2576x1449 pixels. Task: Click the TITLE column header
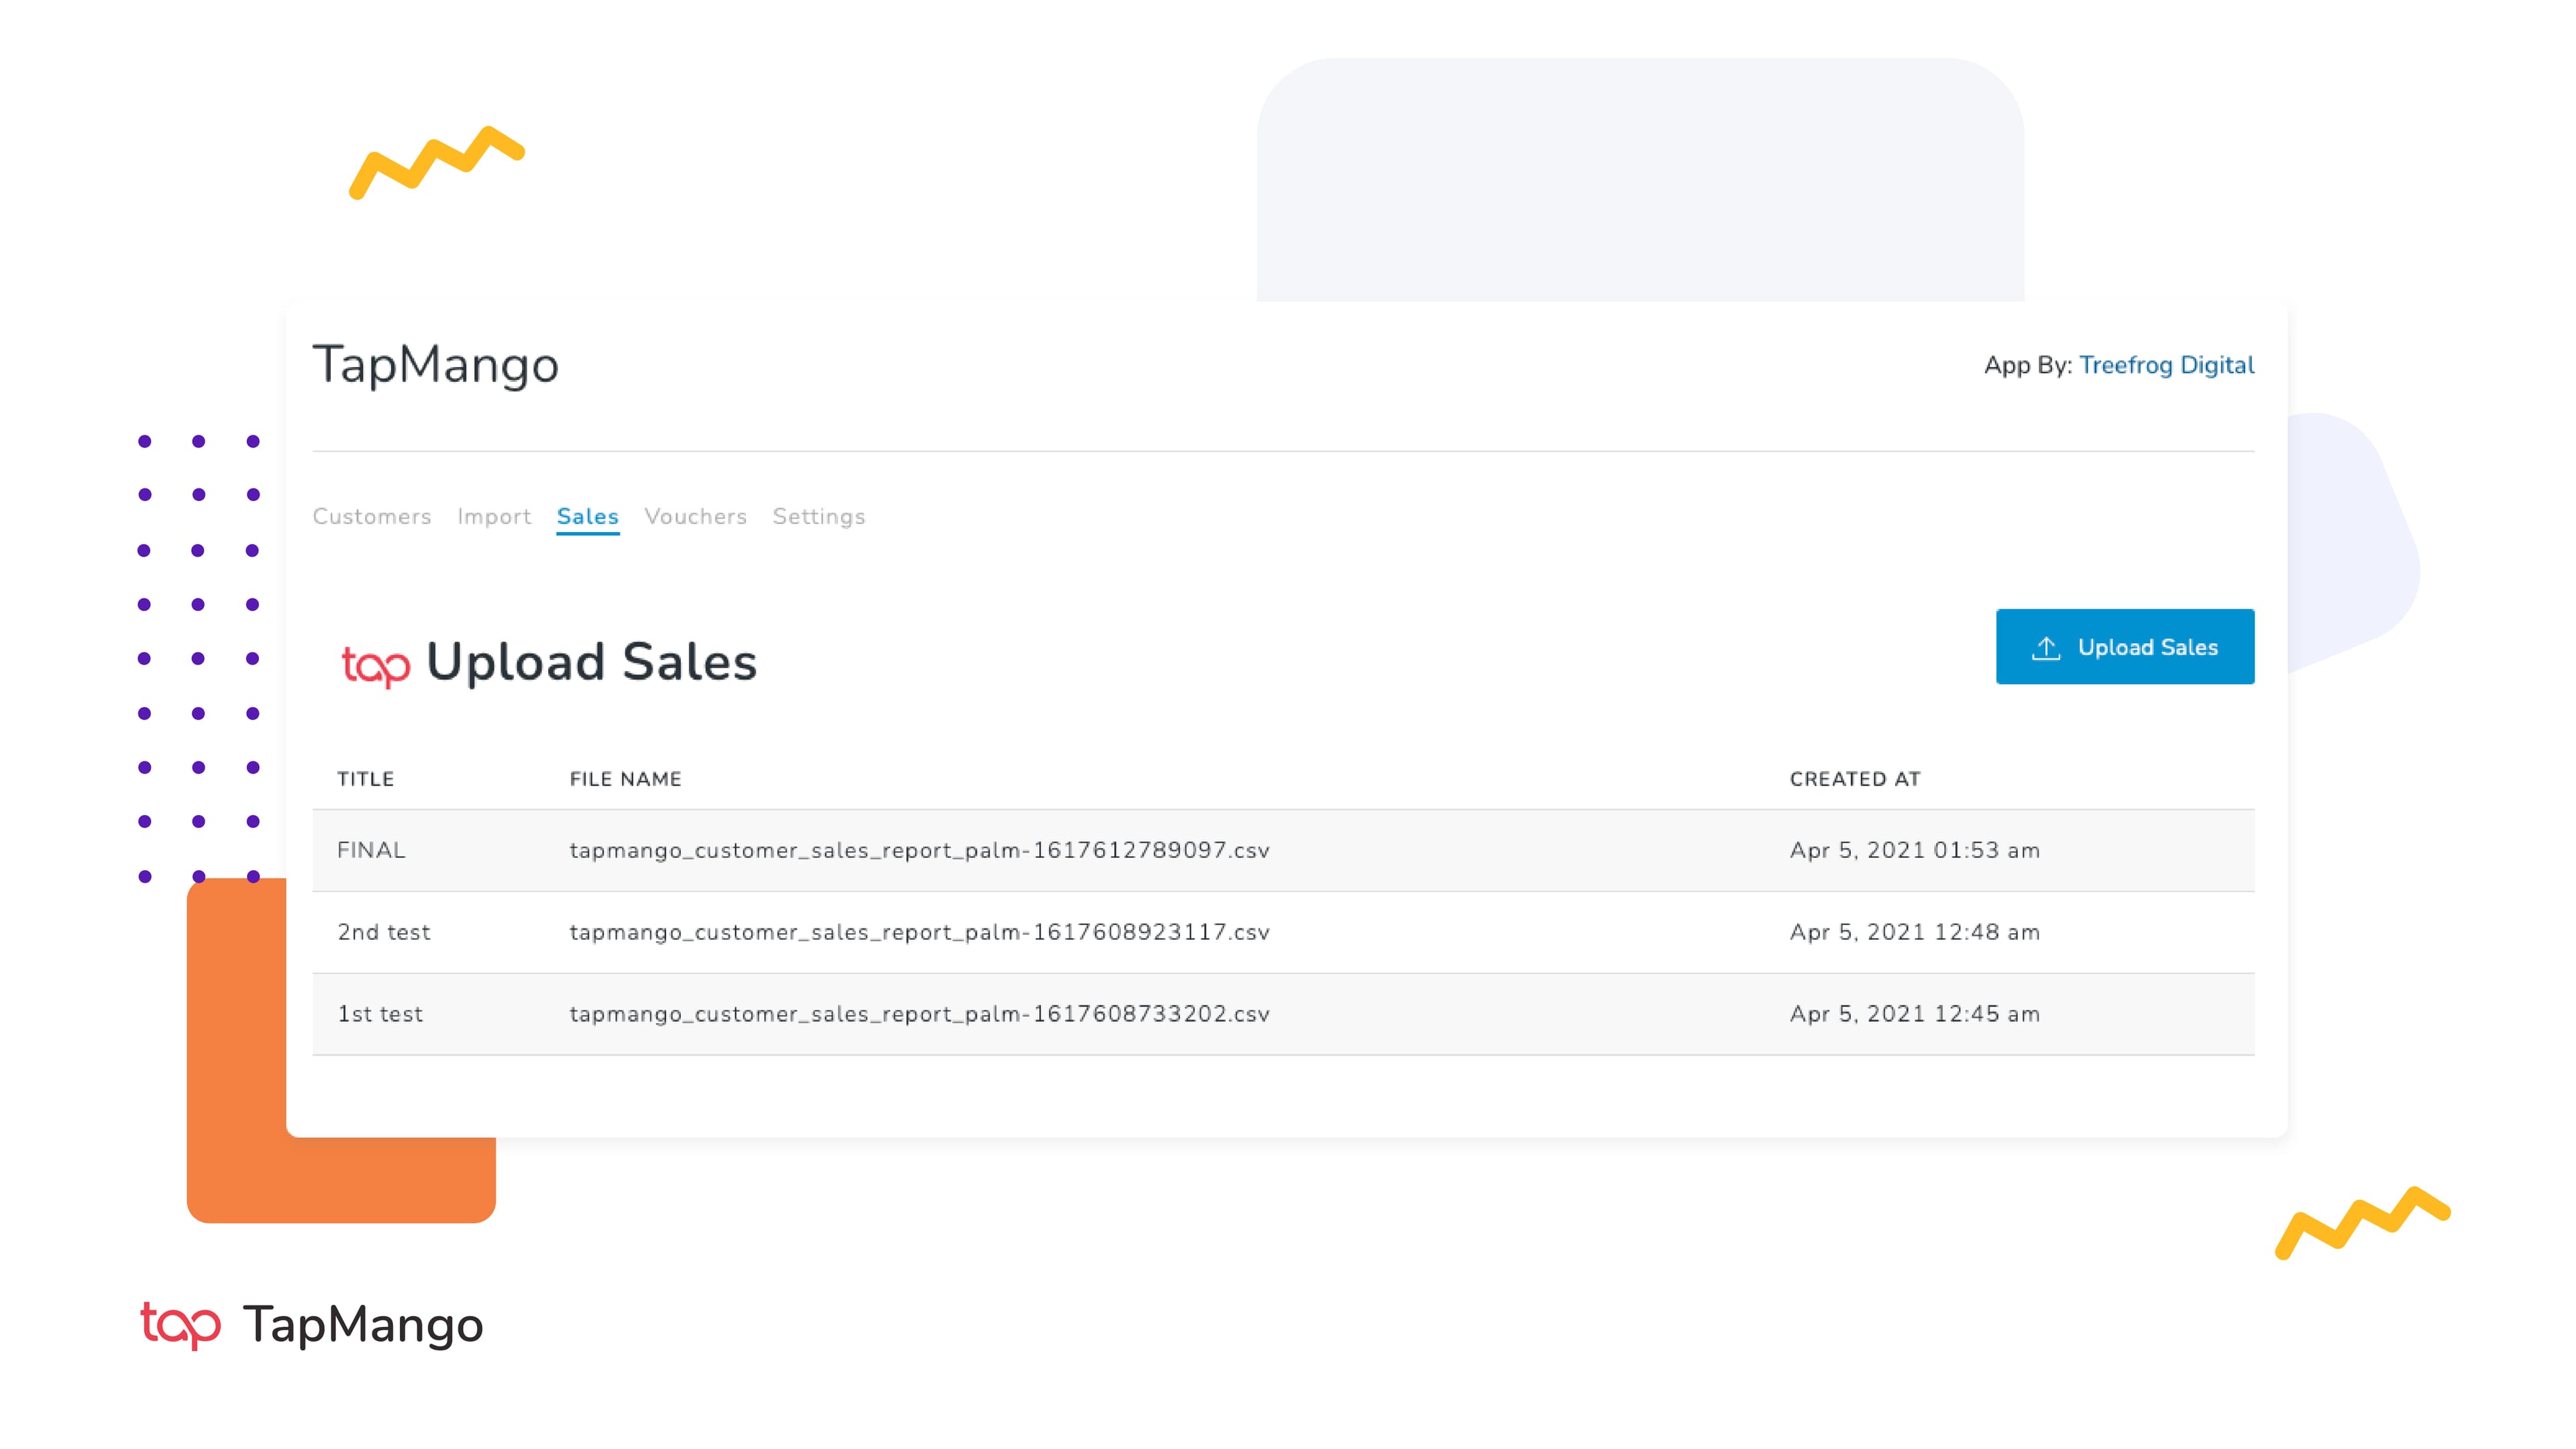366,779
